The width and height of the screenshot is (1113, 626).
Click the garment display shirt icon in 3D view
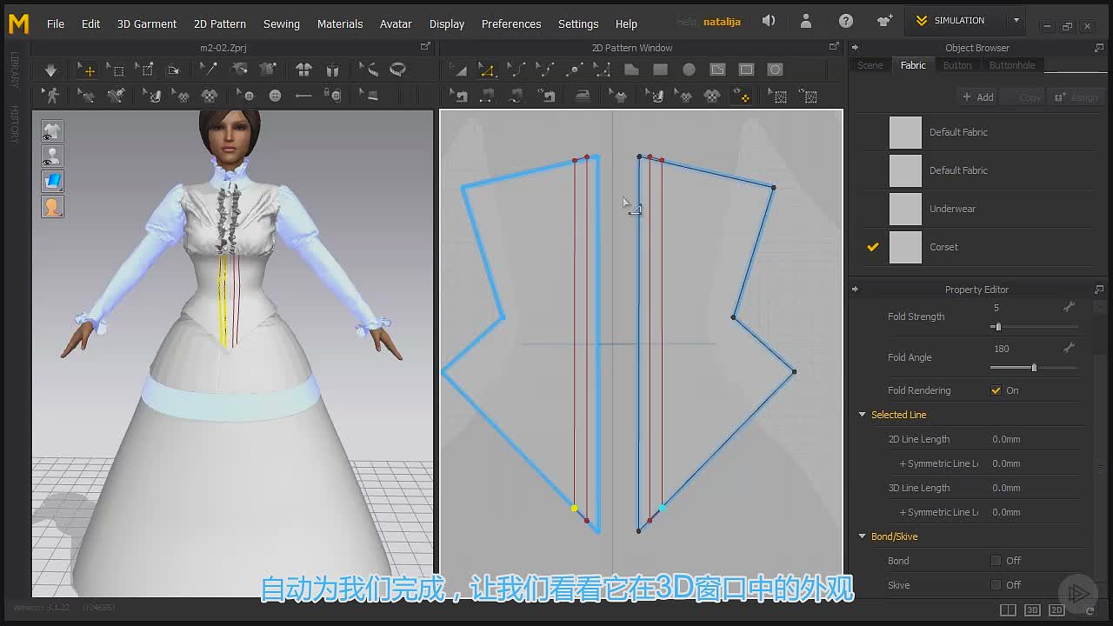pos(52,131)
